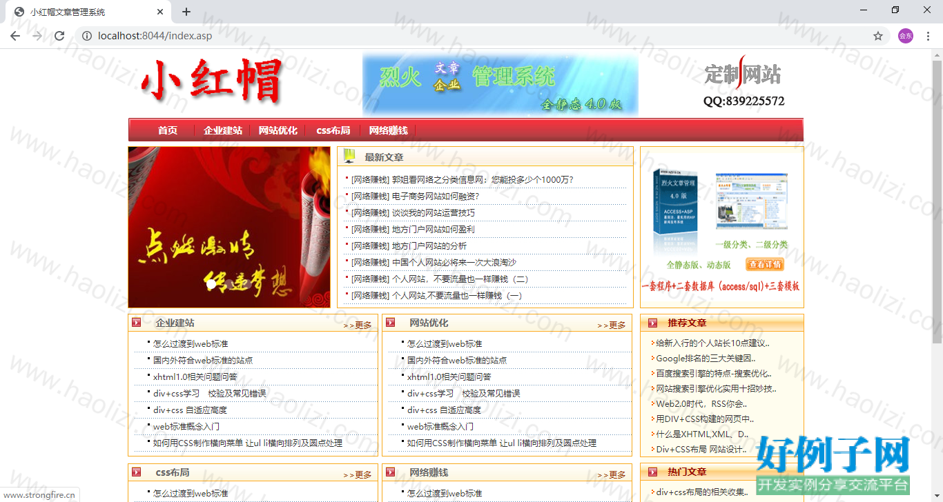Image resolution: width=943 pixels, height=502 pixels.
Task: Open article 电子商务网站如何融资?
Action: (436, 196)
